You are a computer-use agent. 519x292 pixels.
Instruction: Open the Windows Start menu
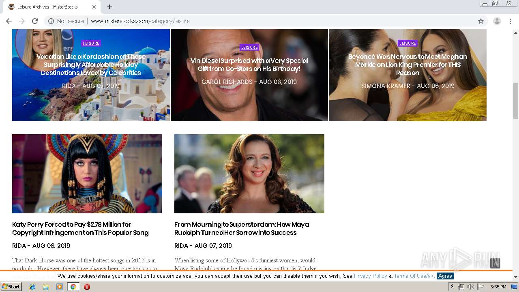(x=11, y=287)
